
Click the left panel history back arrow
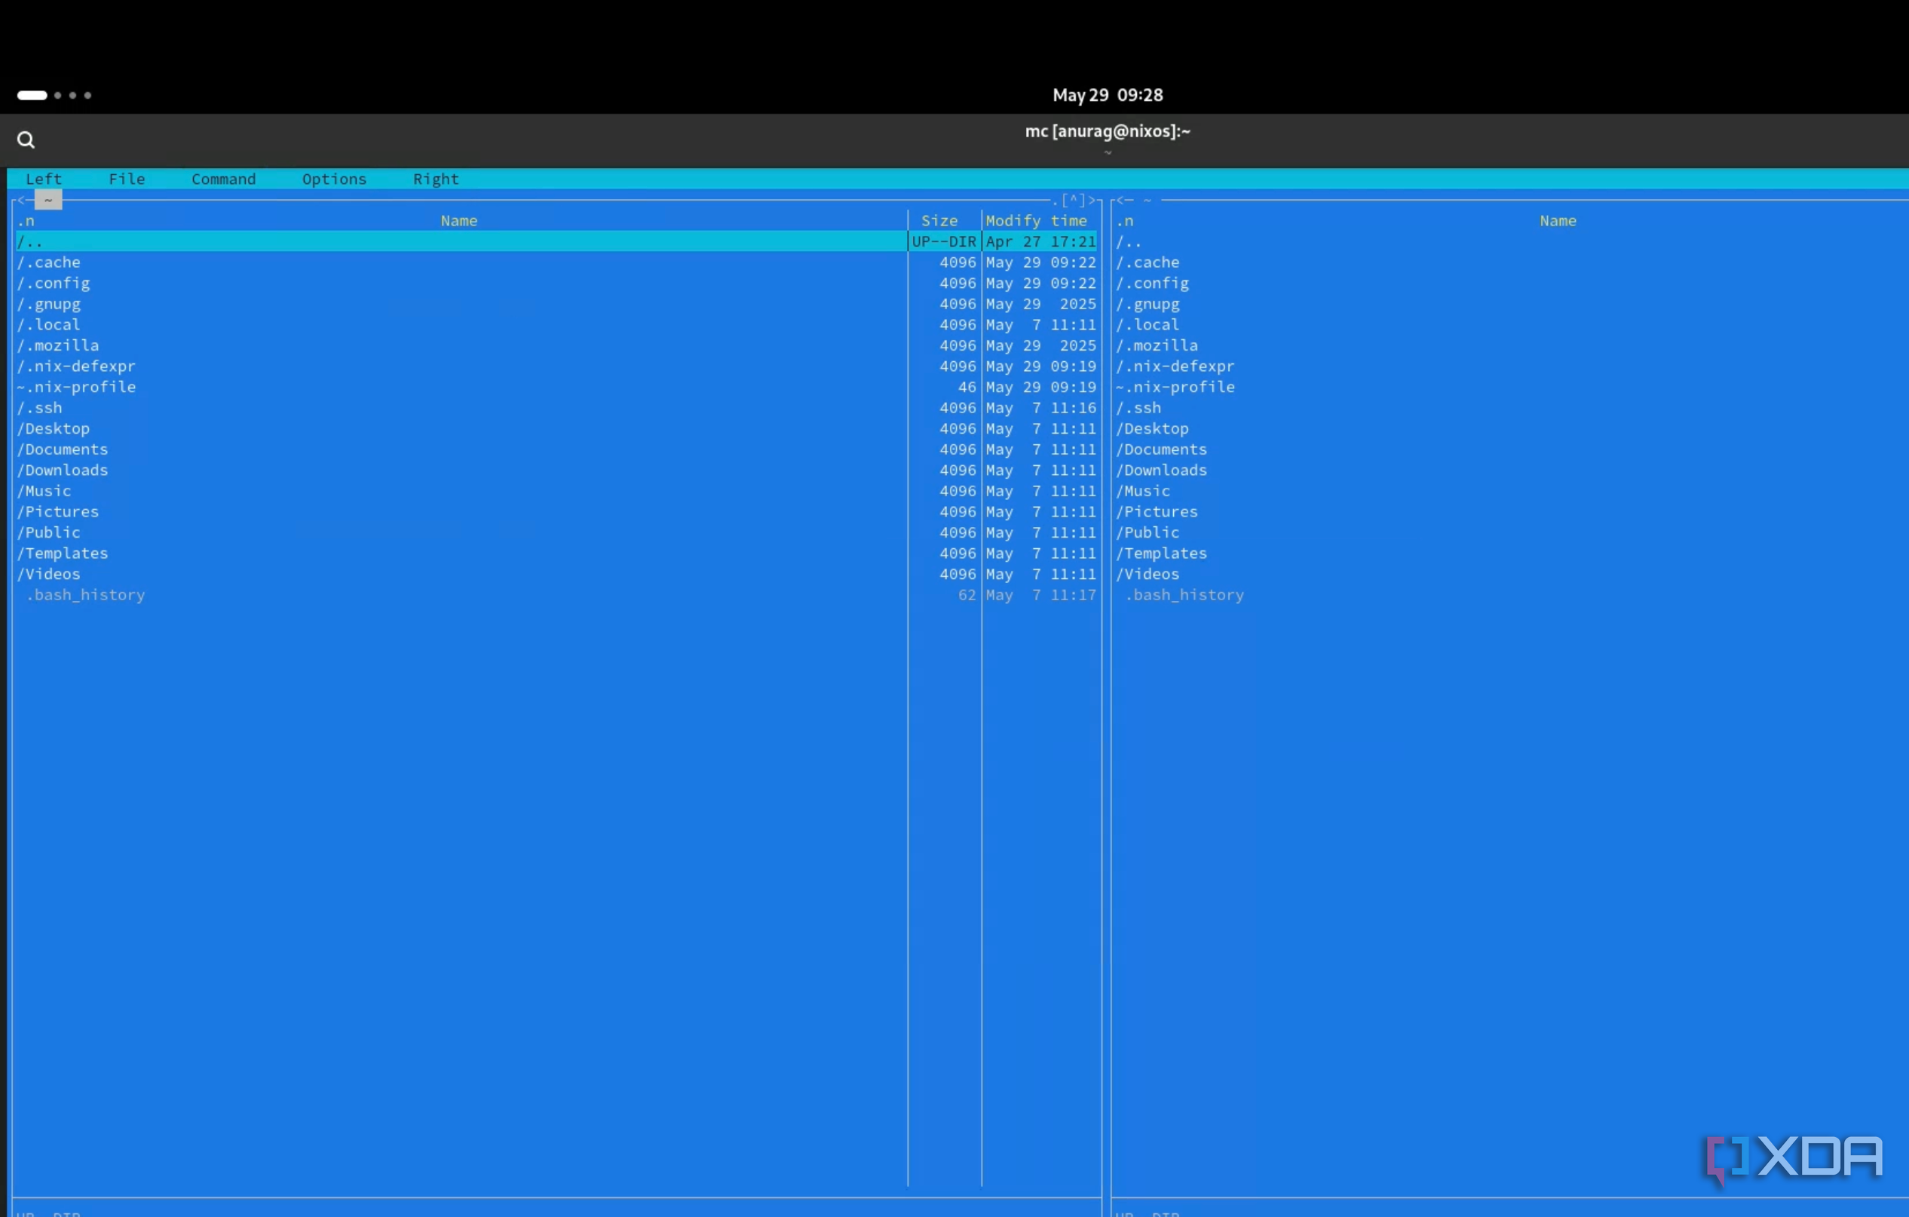[21, 201]
